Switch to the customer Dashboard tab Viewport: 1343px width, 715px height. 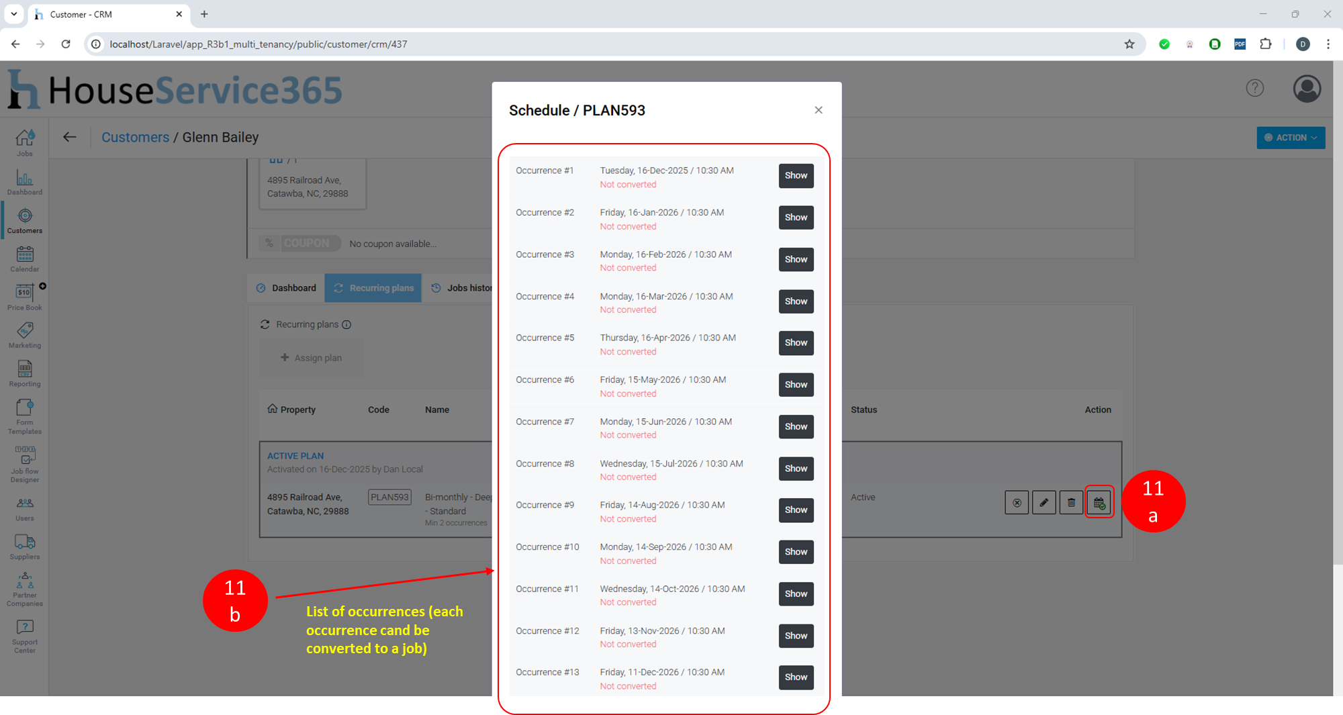tap(286, 288)
